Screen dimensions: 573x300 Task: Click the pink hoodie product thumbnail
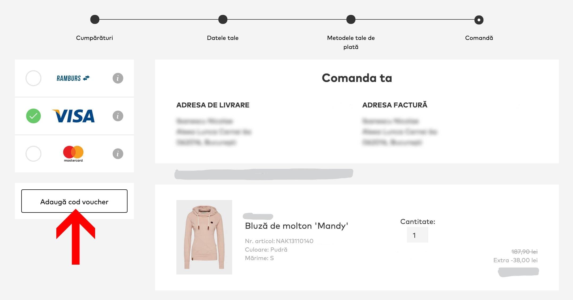click(x=204, y=237)
